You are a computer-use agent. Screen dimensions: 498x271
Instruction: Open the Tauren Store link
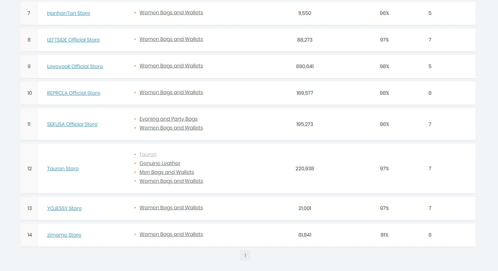pyautogui.click(x=63, y=168)
